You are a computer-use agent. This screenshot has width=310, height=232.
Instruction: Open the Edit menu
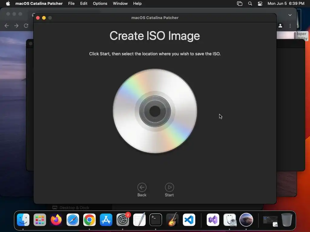click(84, 4)
